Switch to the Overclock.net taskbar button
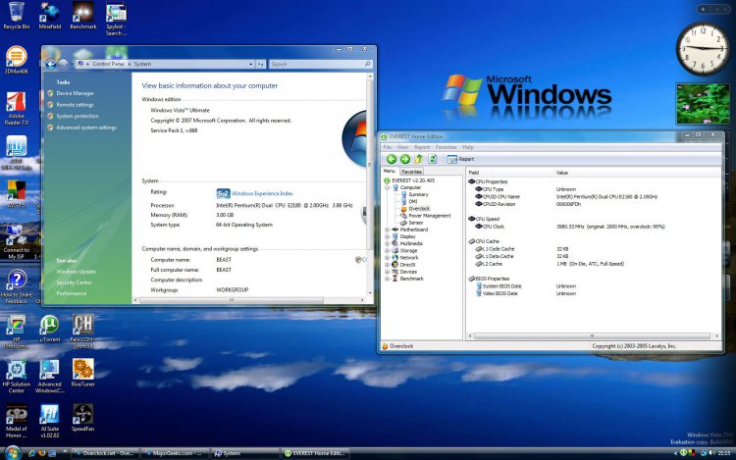Screen dimensions: 736x460 (x=105, y=453)
